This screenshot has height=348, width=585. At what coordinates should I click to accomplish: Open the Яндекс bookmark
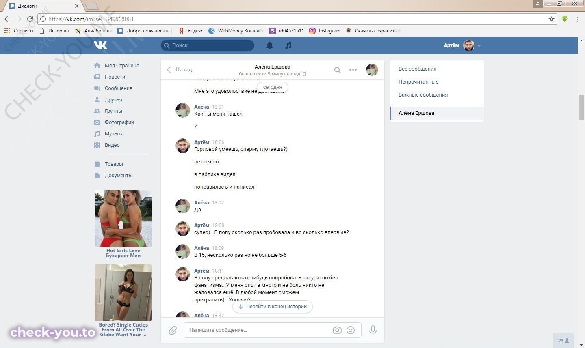[x=191, y=30]
